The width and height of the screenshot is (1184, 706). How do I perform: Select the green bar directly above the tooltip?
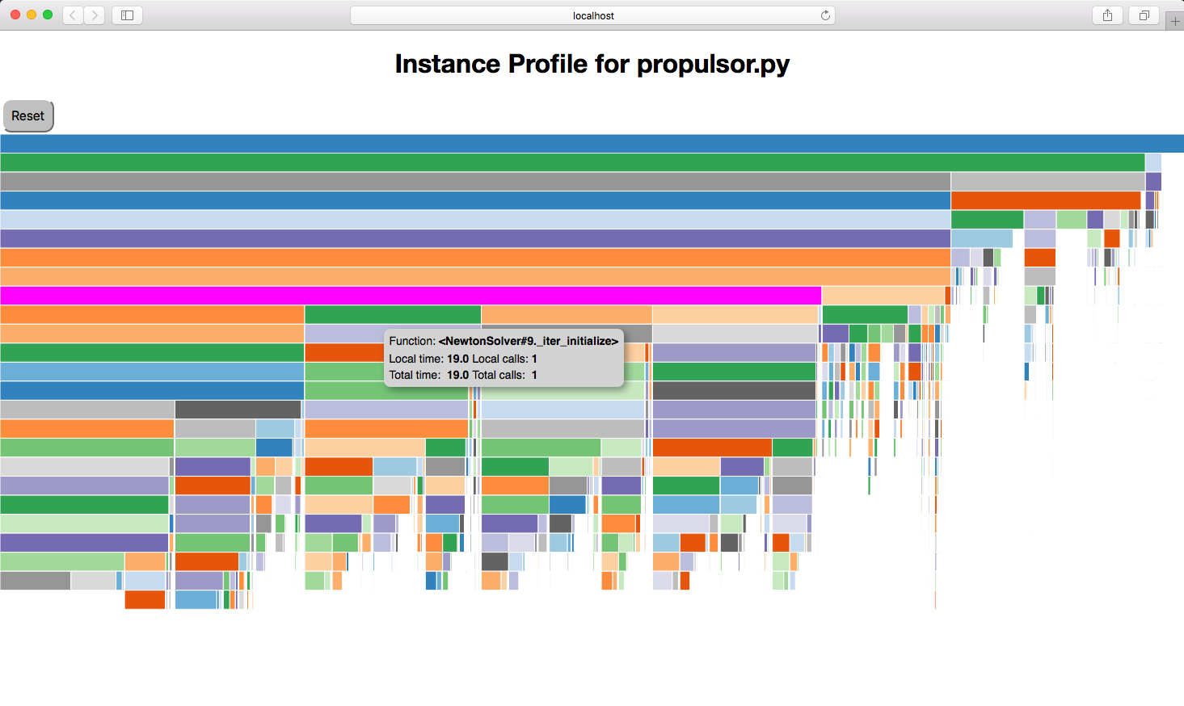click(393, 314)
